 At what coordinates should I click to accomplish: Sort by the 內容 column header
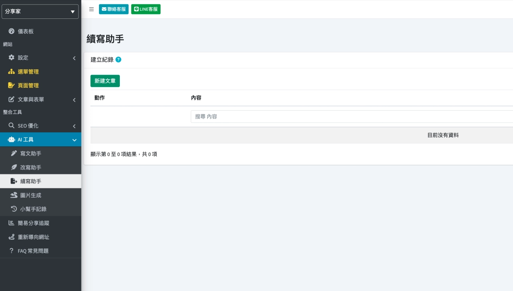point(196,98)
